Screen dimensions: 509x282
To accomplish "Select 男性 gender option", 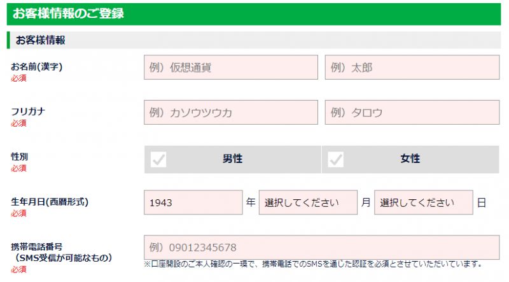I will pyautogui.click(x=233, y=159).
